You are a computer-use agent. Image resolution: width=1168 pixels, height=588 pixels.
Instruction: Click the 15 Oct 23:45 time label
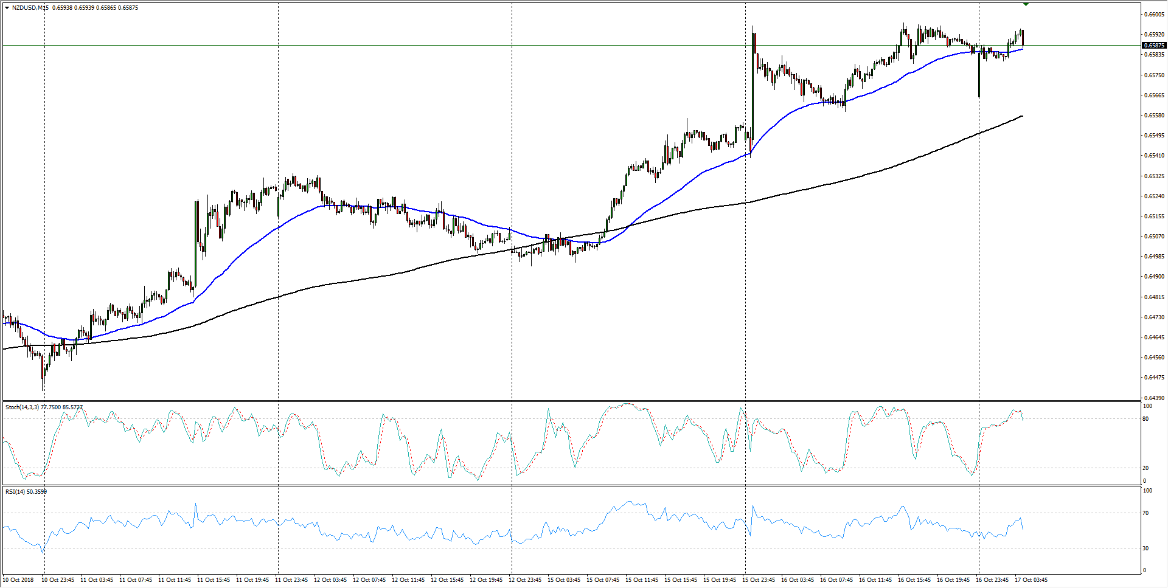[759, 579]
